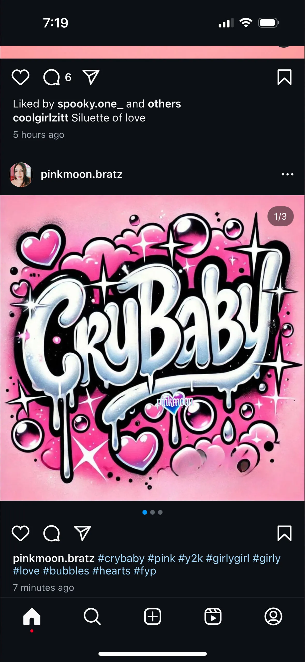The width and height of the screenshot is (305, 662).
Task: Open comments on the post with 6 comments
Action: (x=51, y=77)
